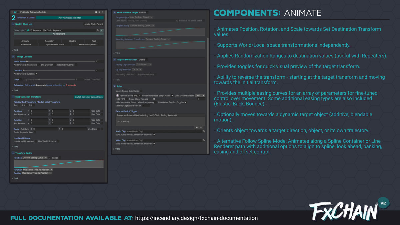Add a ParentLink chain element

click(x=26, y=44)
